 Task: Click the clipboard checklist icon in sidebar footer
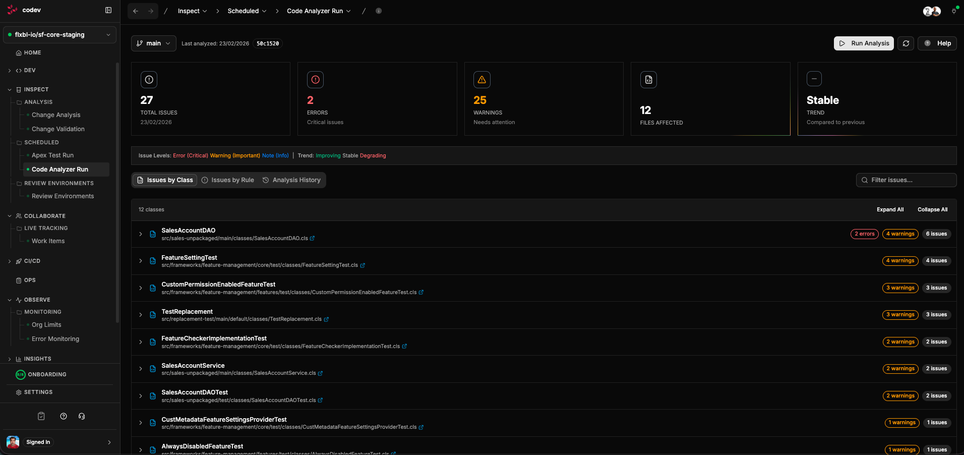41,416
